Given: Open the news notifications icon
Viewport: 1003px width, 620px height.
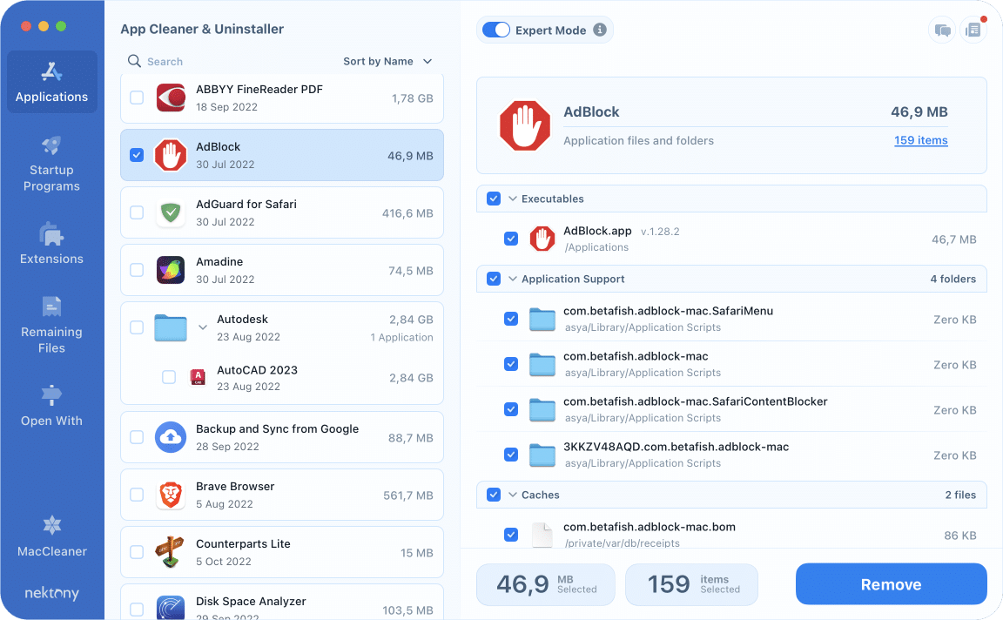Looking at the screenshot, I should [973, 30].
